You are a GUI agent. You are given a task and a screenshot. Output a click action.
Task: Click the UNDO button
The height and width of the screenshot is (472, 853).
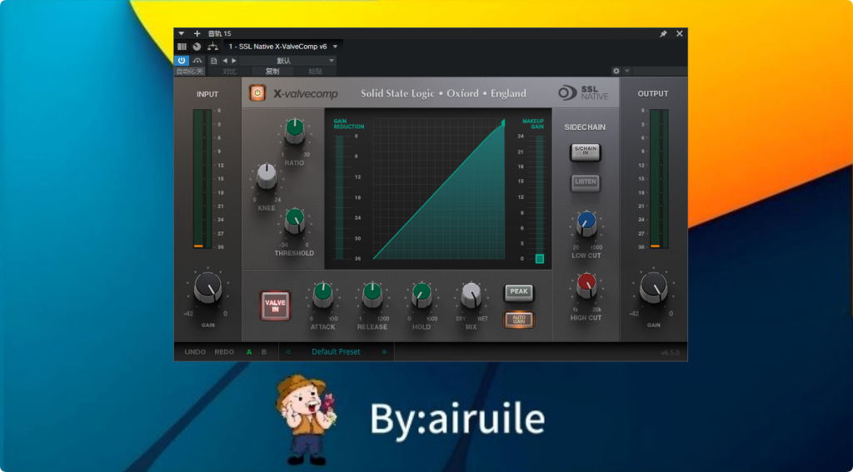coord(195,352)
